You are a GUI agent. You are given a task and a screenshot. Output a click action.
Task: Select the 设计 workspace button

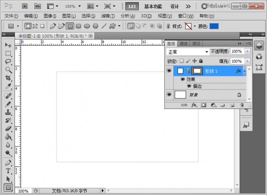click(x=174, y=6)
